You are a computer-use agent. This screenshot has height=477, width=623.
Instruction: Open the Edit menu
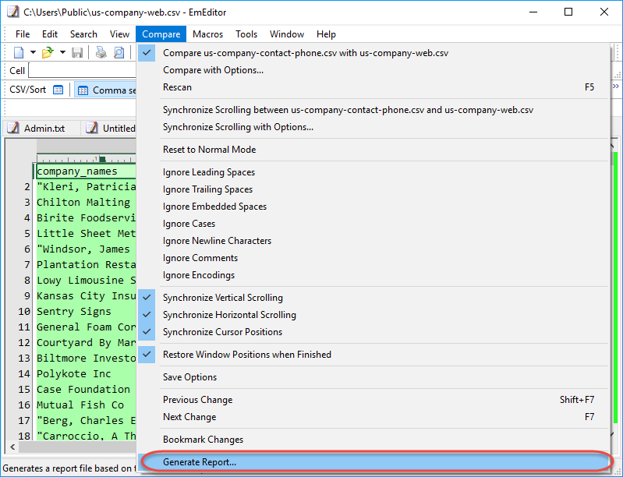click(x=50, y=34)
